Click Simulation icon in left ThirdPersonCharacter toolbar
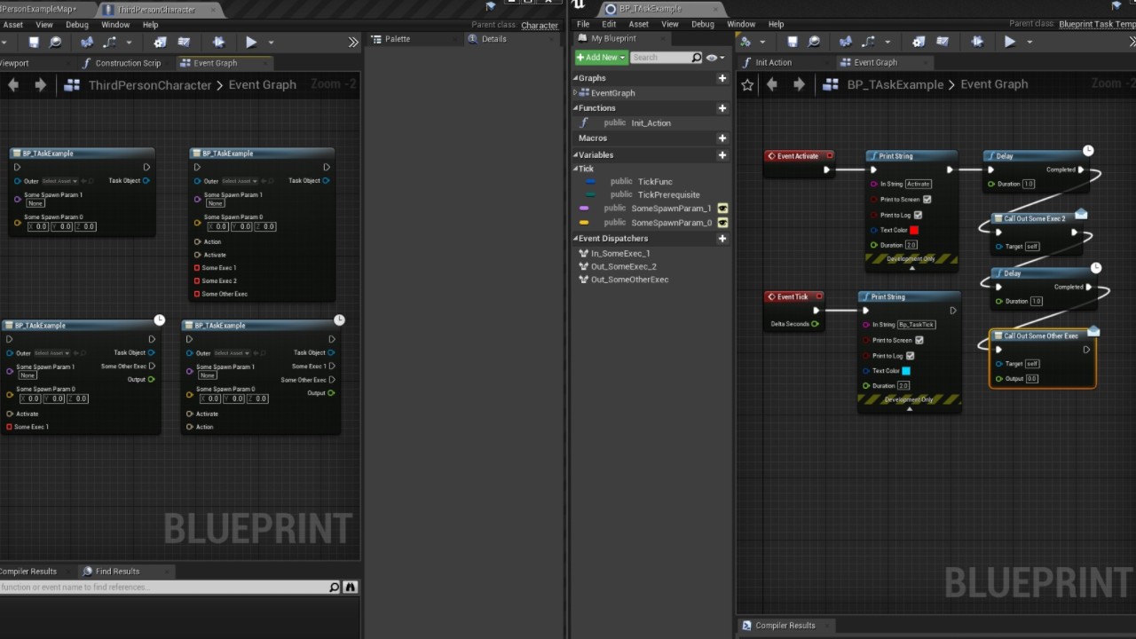The height and width of the screenshot is (639, 1136). (x=218, y=42)
